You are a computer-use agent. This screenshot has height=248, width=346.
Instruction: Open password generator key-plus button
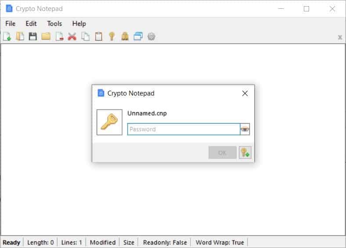click(245, 152)
